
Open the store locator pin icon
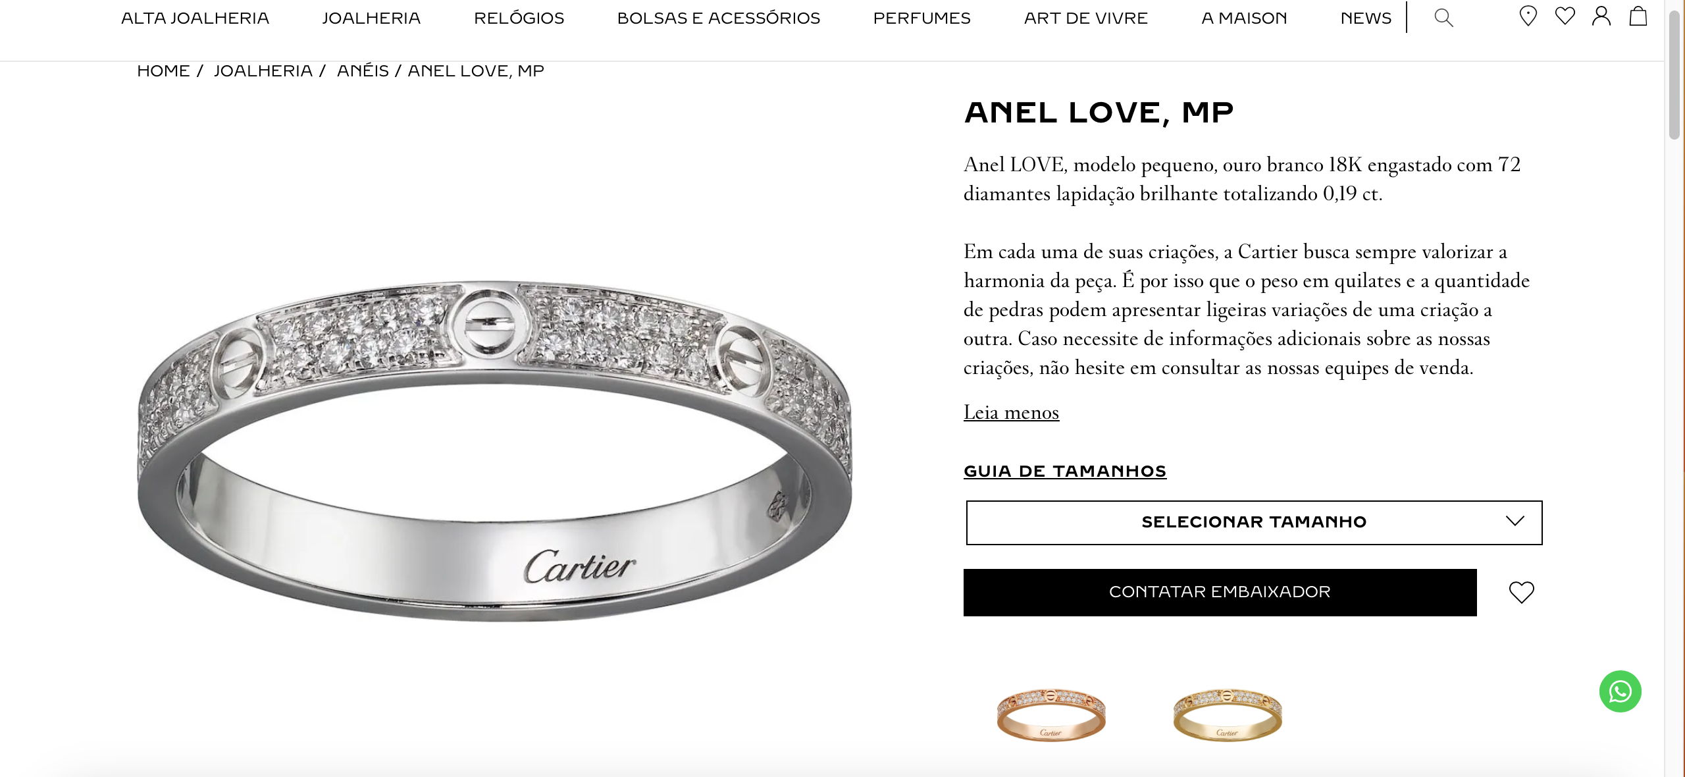point(1528,16)
